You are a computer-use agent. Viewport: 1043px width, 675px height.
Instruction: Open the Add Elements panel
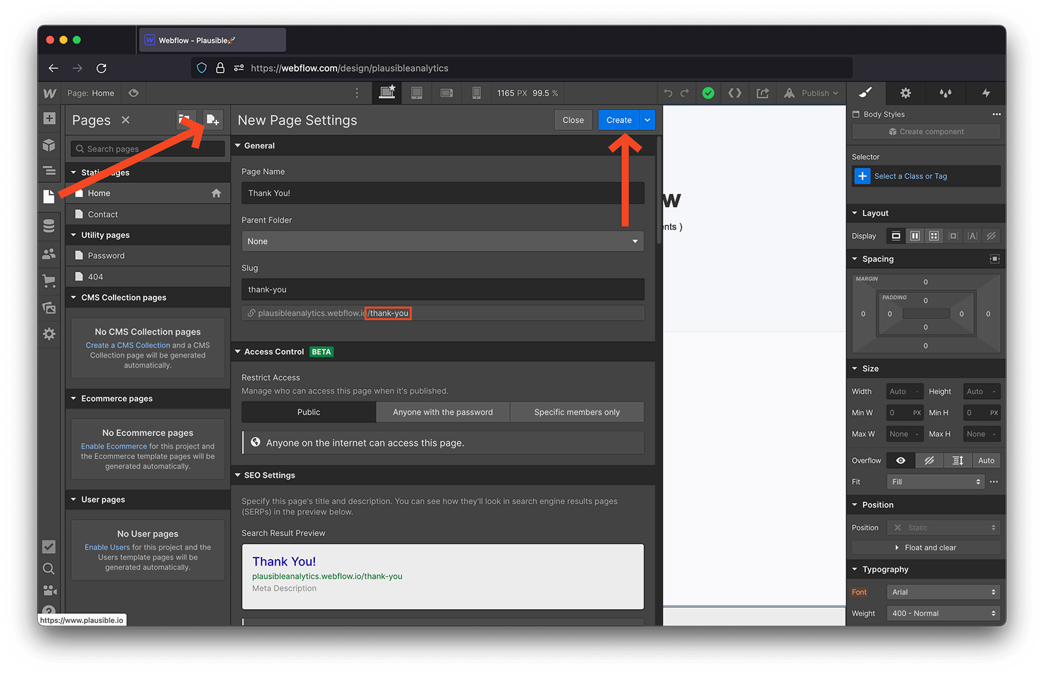(x=49, y=119)
